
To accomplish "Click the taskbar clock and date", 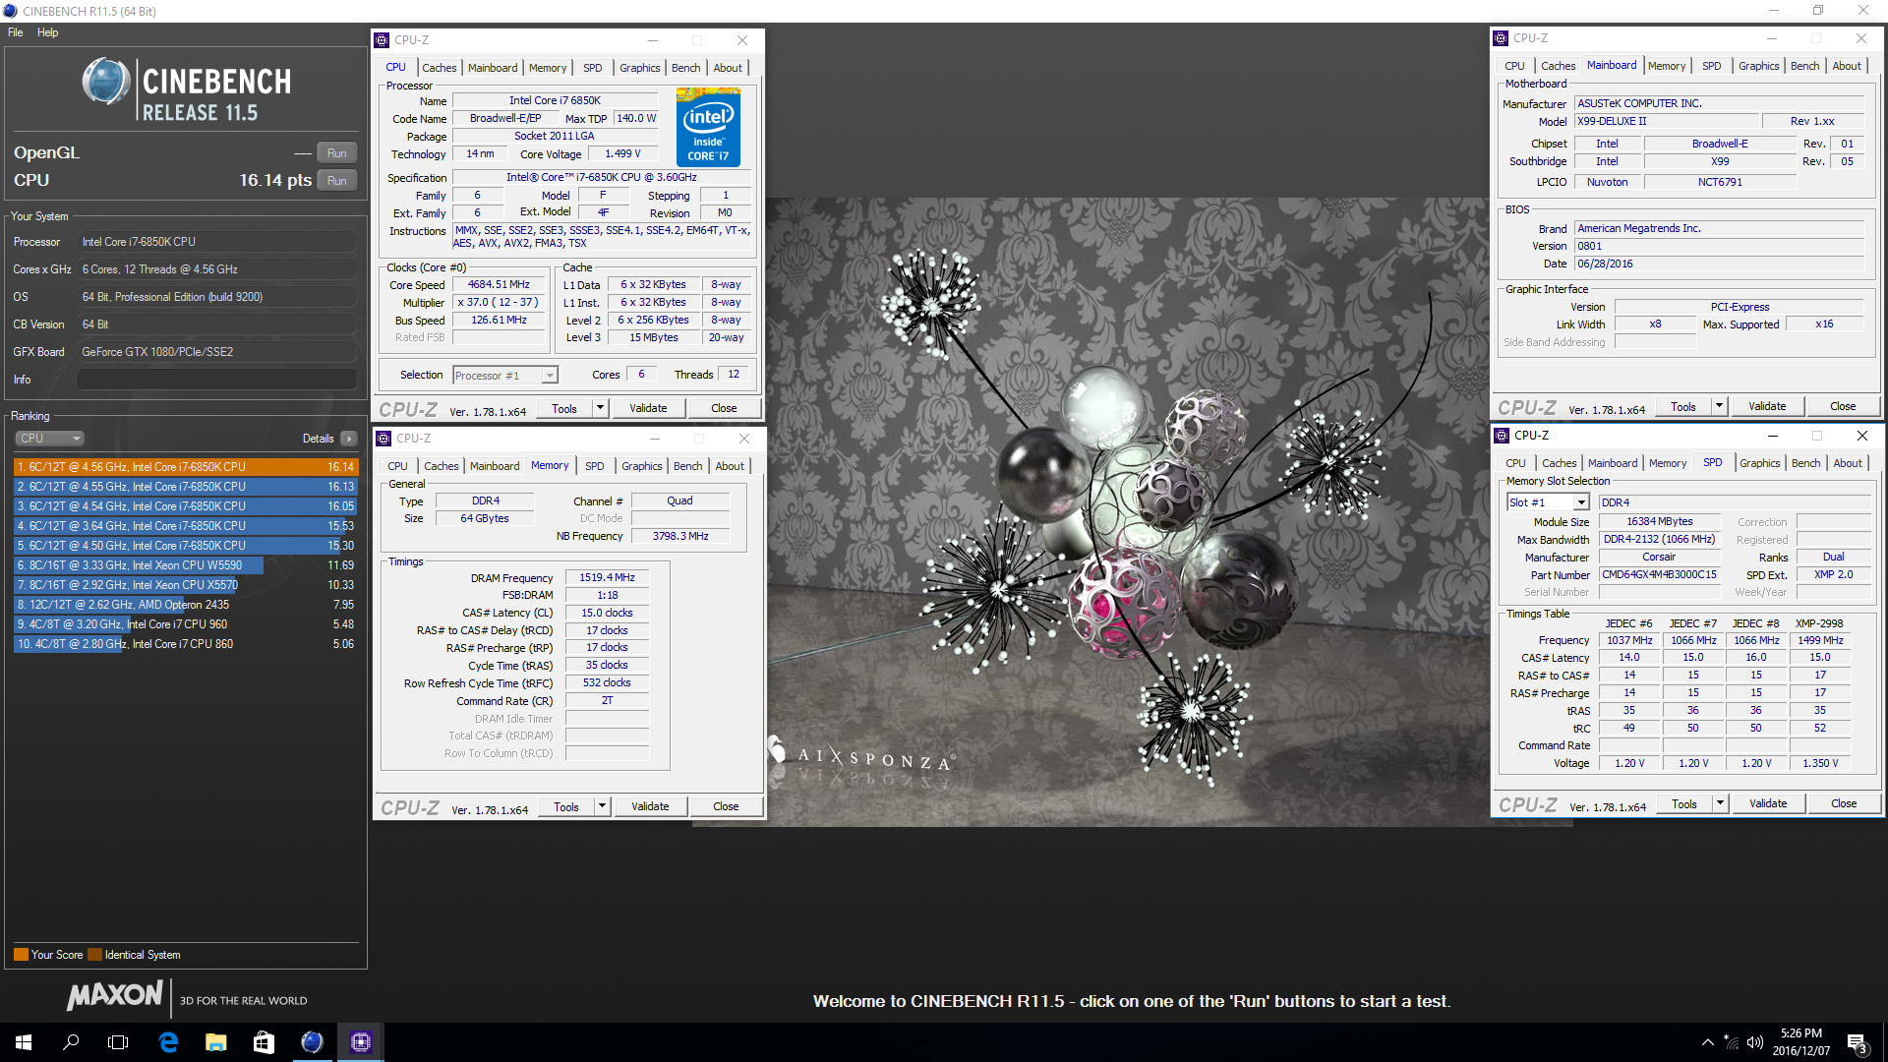I will (x=1801, y=1042).
